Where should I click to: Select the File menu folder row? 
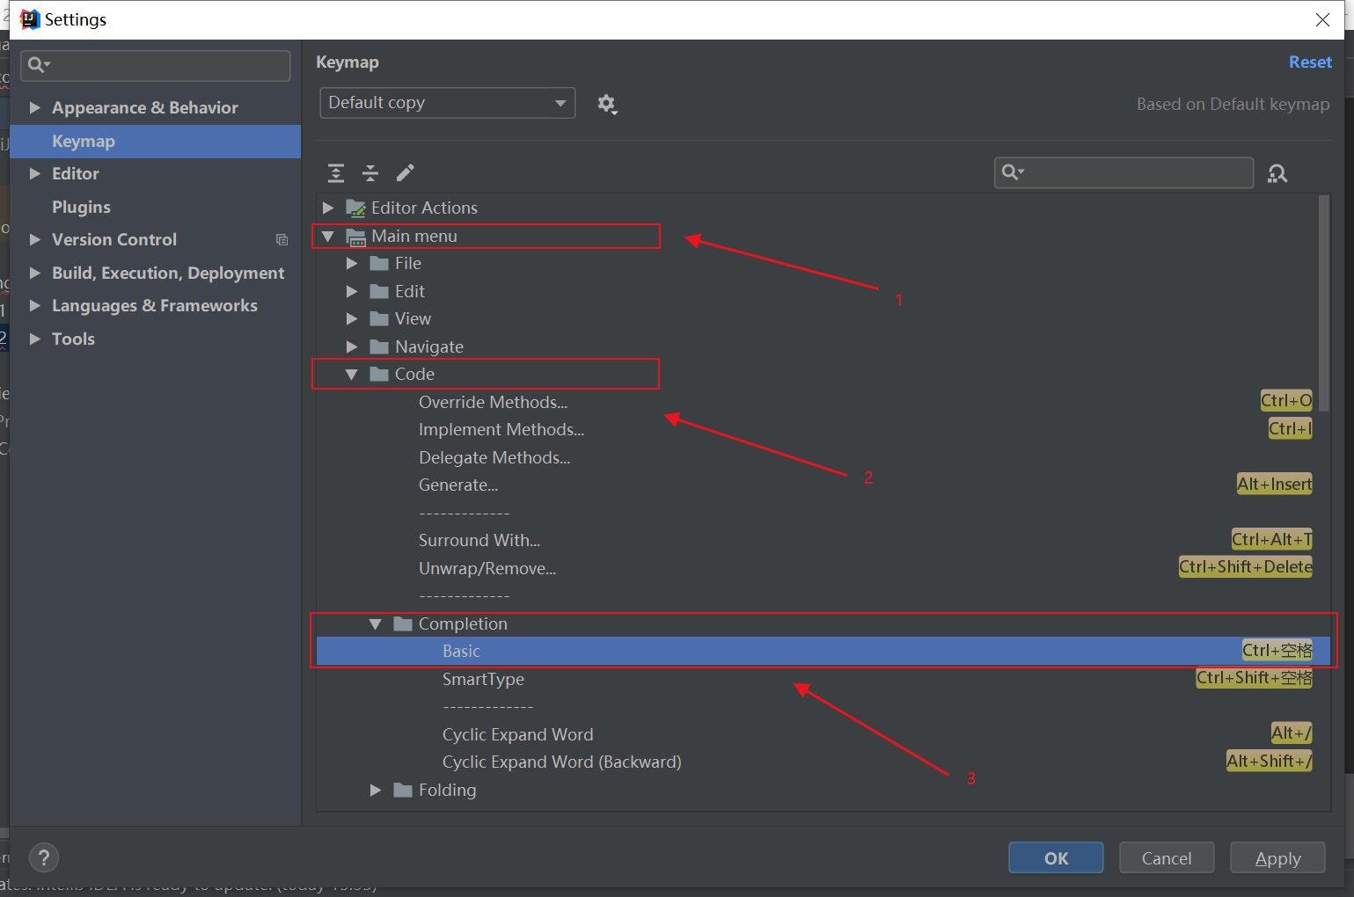(408, 264)
